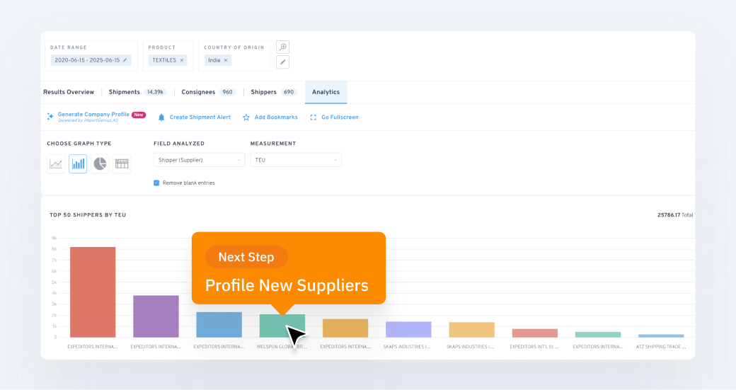Click the TEXTILES product chip
736x390 pixels.
click(168, 60)
